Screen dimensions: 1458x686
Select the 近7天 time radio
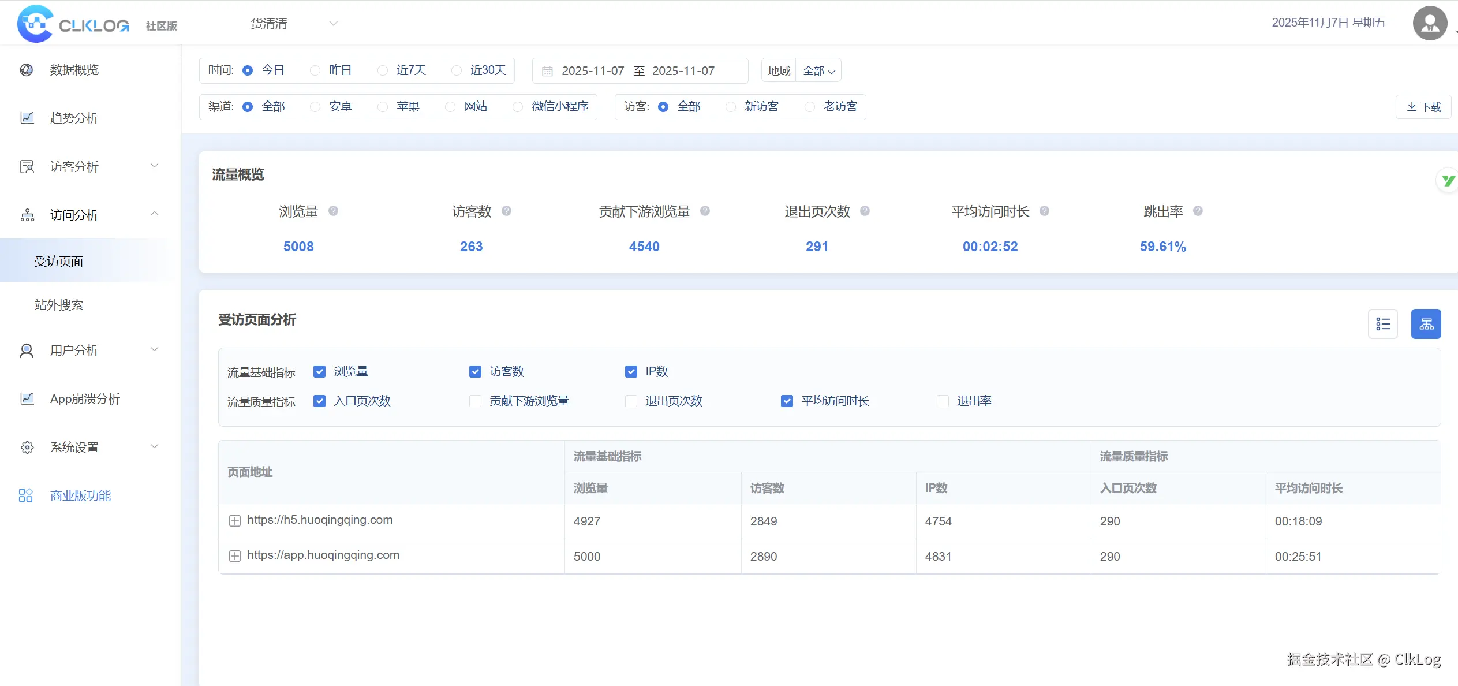tap(383, 70)
